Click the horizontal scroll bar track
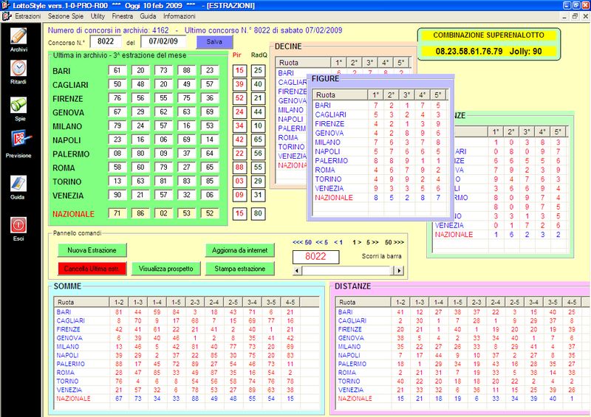The height and width of the screenshot is (417, 591). tap(347, 270)
